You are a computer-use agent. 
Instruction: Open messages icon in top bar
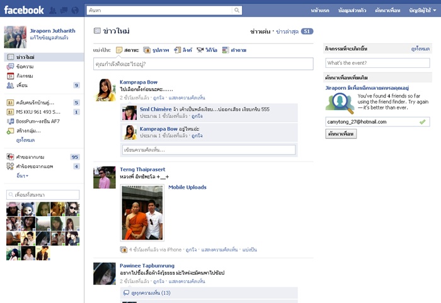point(64,11)
